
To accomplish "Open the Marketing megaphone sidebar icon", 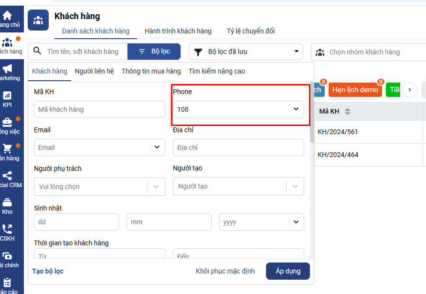I will [x=7, y=69].
